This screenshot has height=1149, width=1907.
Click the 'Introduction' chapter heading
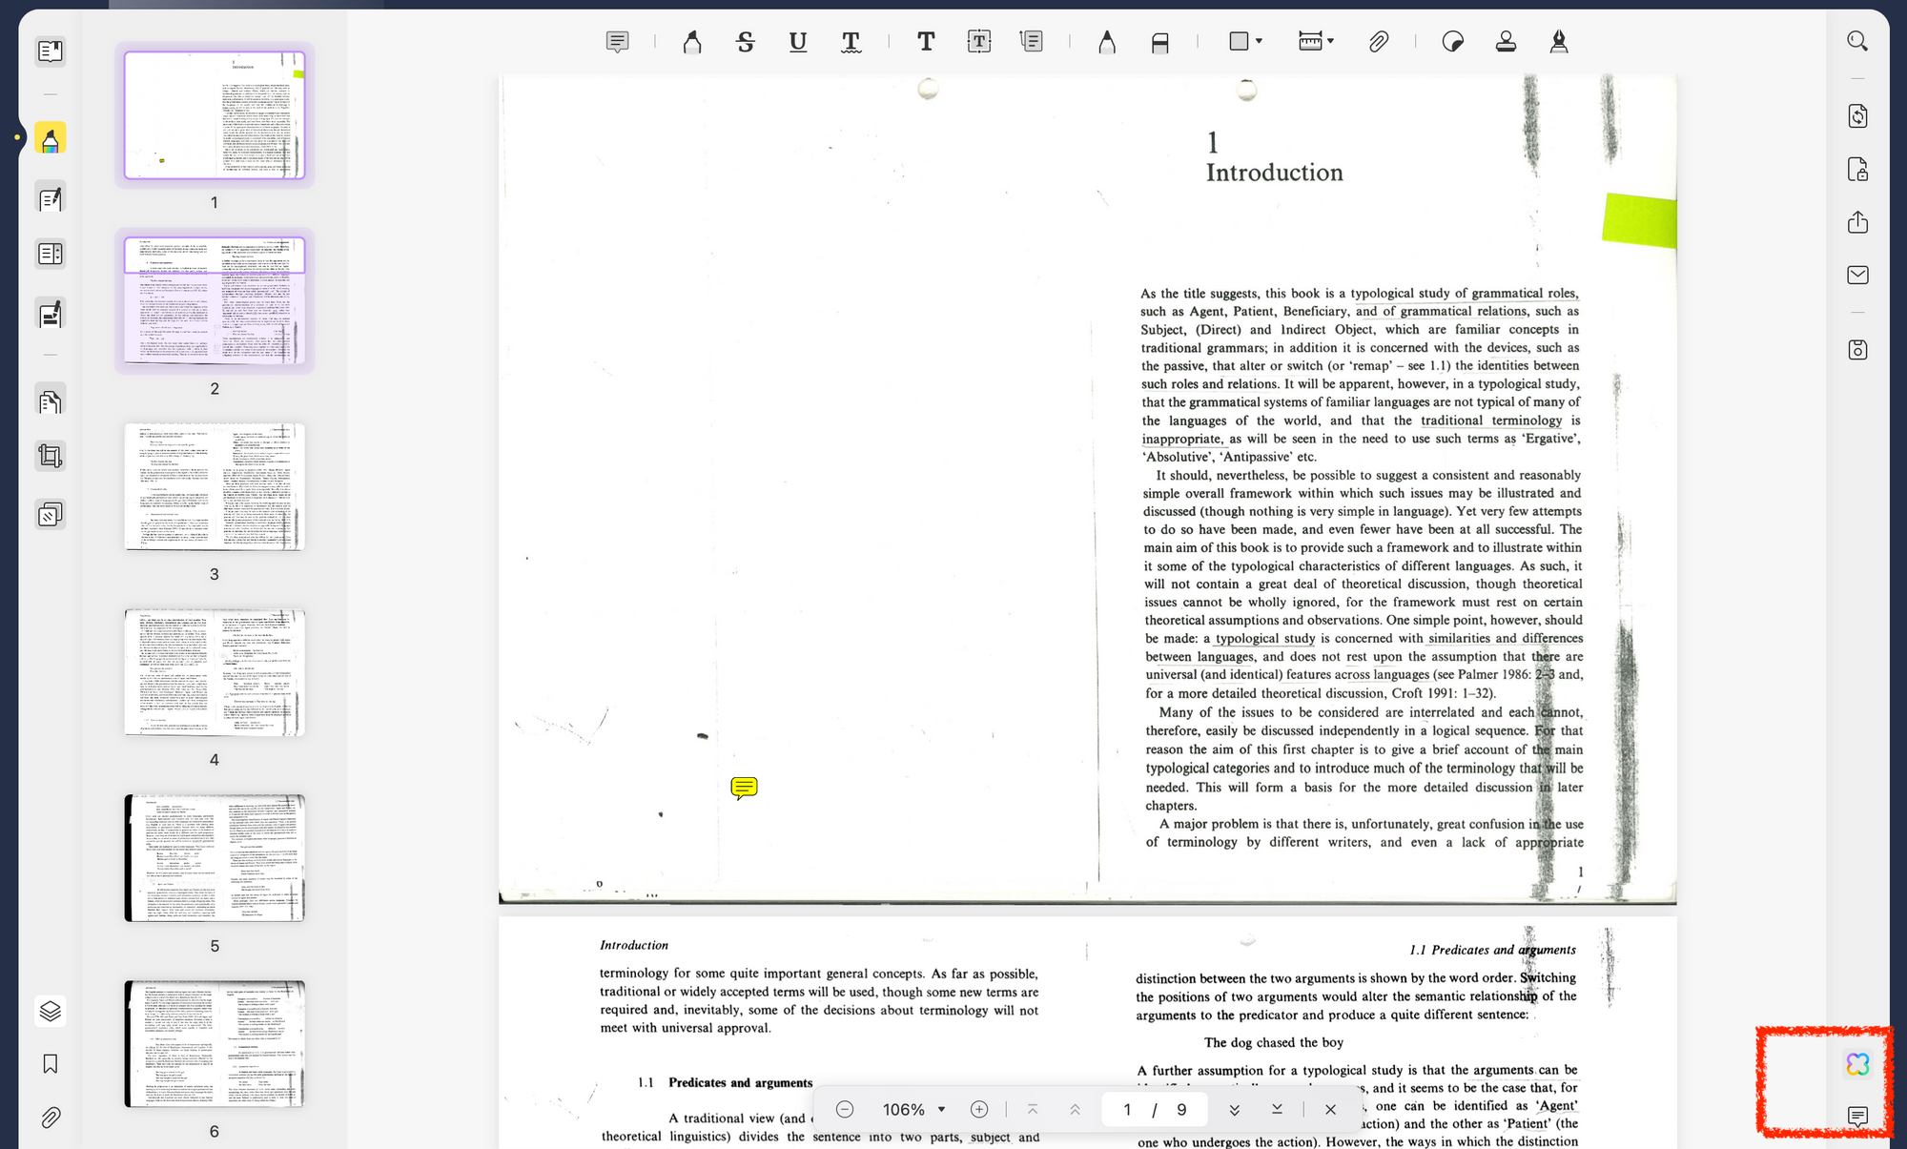pos(1274,173)
